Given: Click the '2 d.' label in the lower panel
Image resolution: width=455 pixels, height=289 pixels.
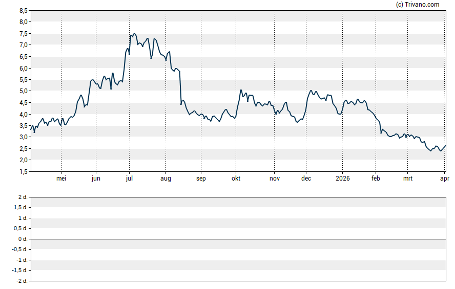Looking at the screenshot, I should (22, 197).
